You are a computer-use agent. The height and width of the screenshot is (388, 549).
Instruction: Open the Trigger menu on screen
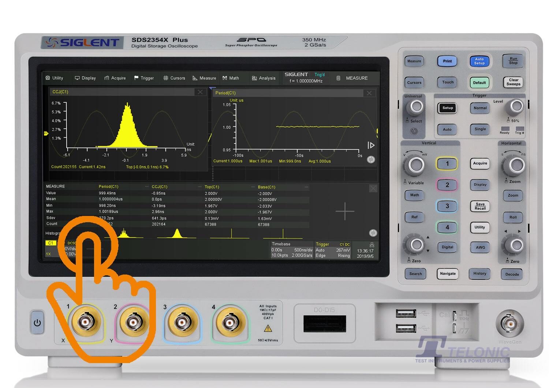point(144,78)
